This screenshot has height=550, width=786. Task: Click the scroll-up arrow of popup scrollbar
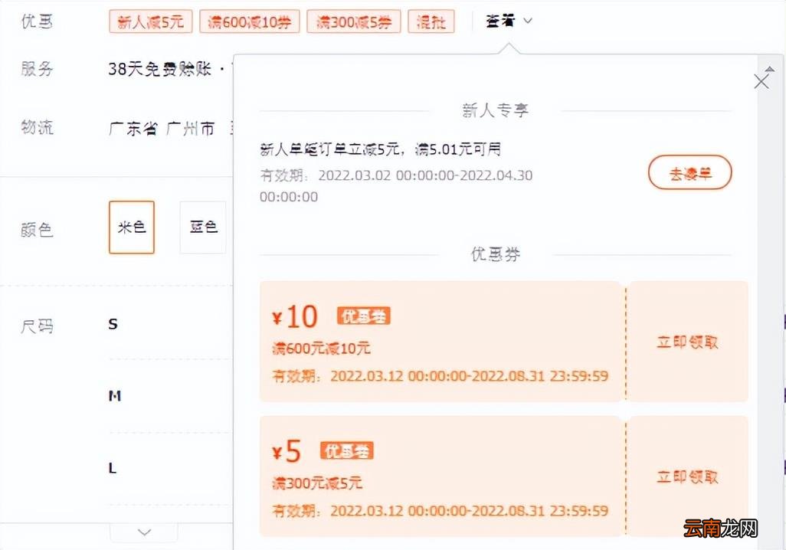click(769, 69)
